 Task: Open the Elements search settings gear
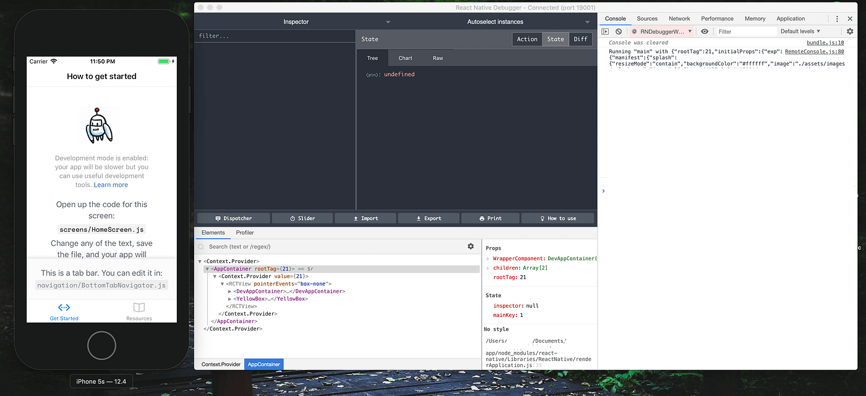(471, 246)
